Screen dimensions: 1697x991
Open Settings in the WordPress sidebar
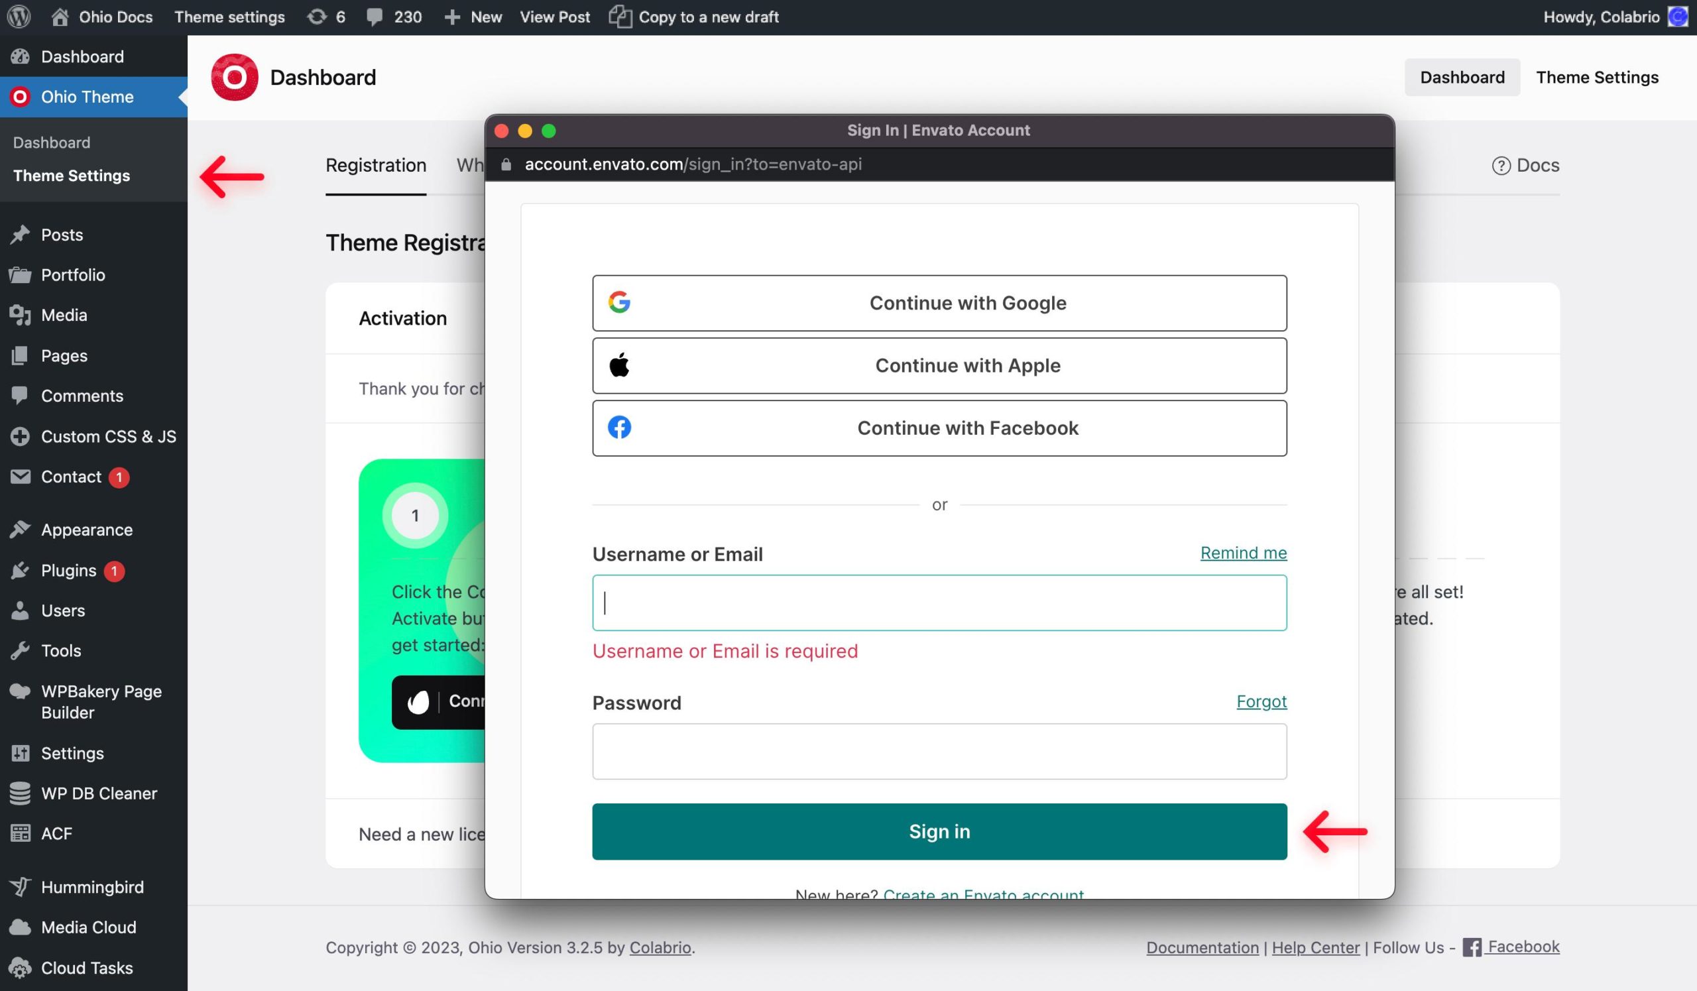coord(93,753)
